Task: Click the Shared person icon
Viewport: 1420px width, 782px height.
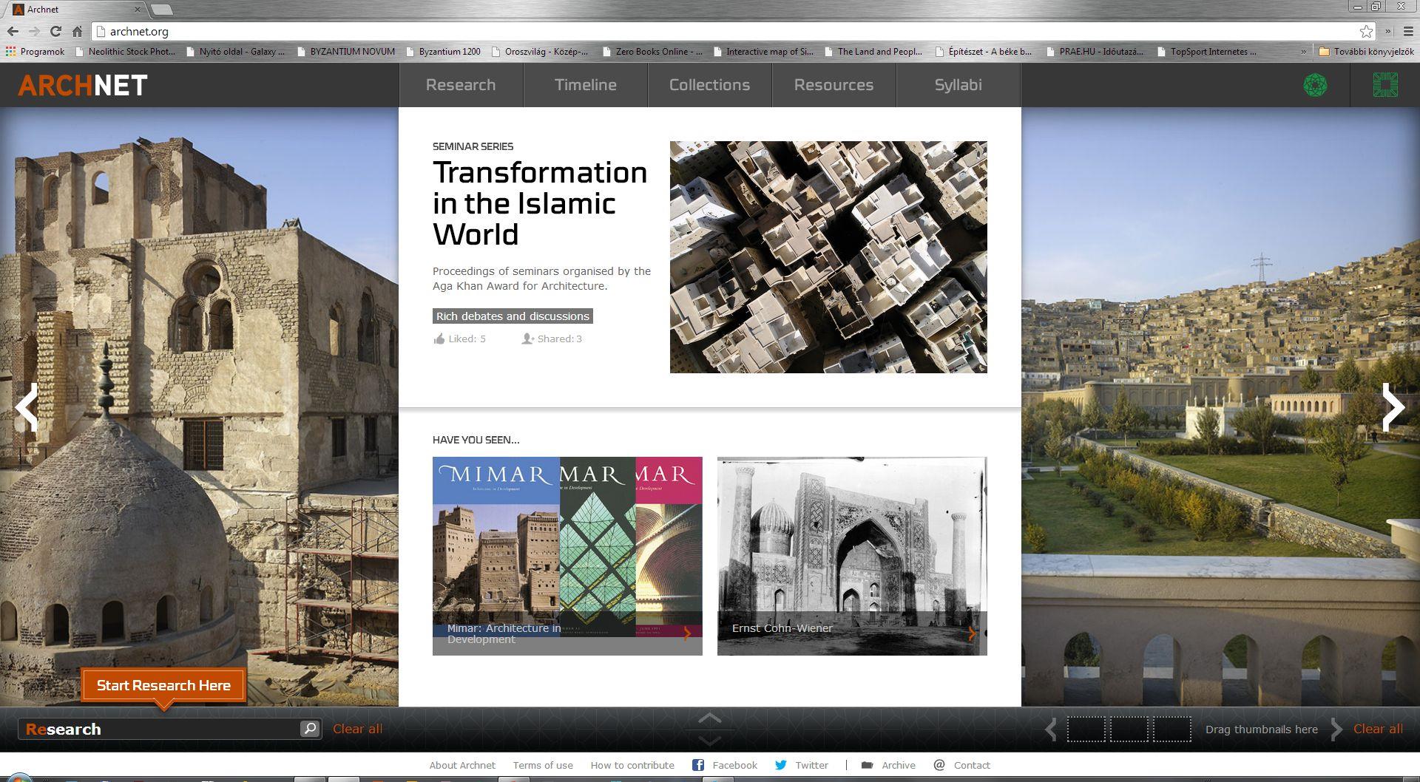Action: [x=527, y=339]
